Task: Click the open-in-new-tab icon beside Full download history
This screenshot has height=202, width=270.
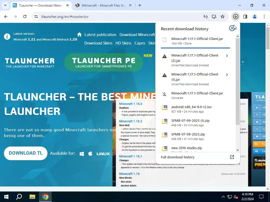Action: [x=232, y=157]
